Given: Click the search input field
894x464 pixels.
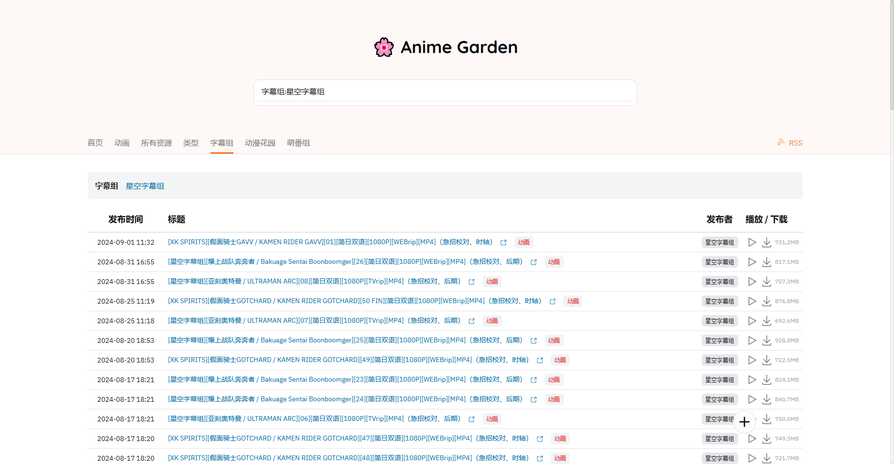Looking at the screenshot, I should pos(445,92).
